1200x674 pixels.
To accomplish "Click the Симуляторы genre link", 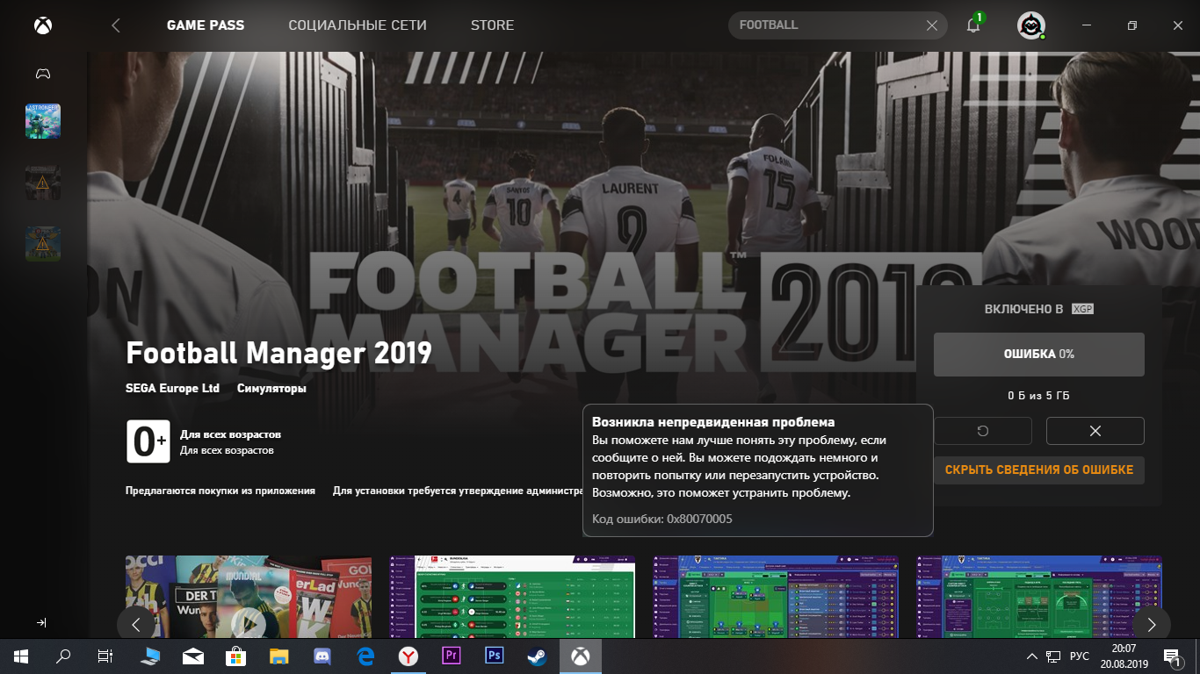I will [271, 388].
